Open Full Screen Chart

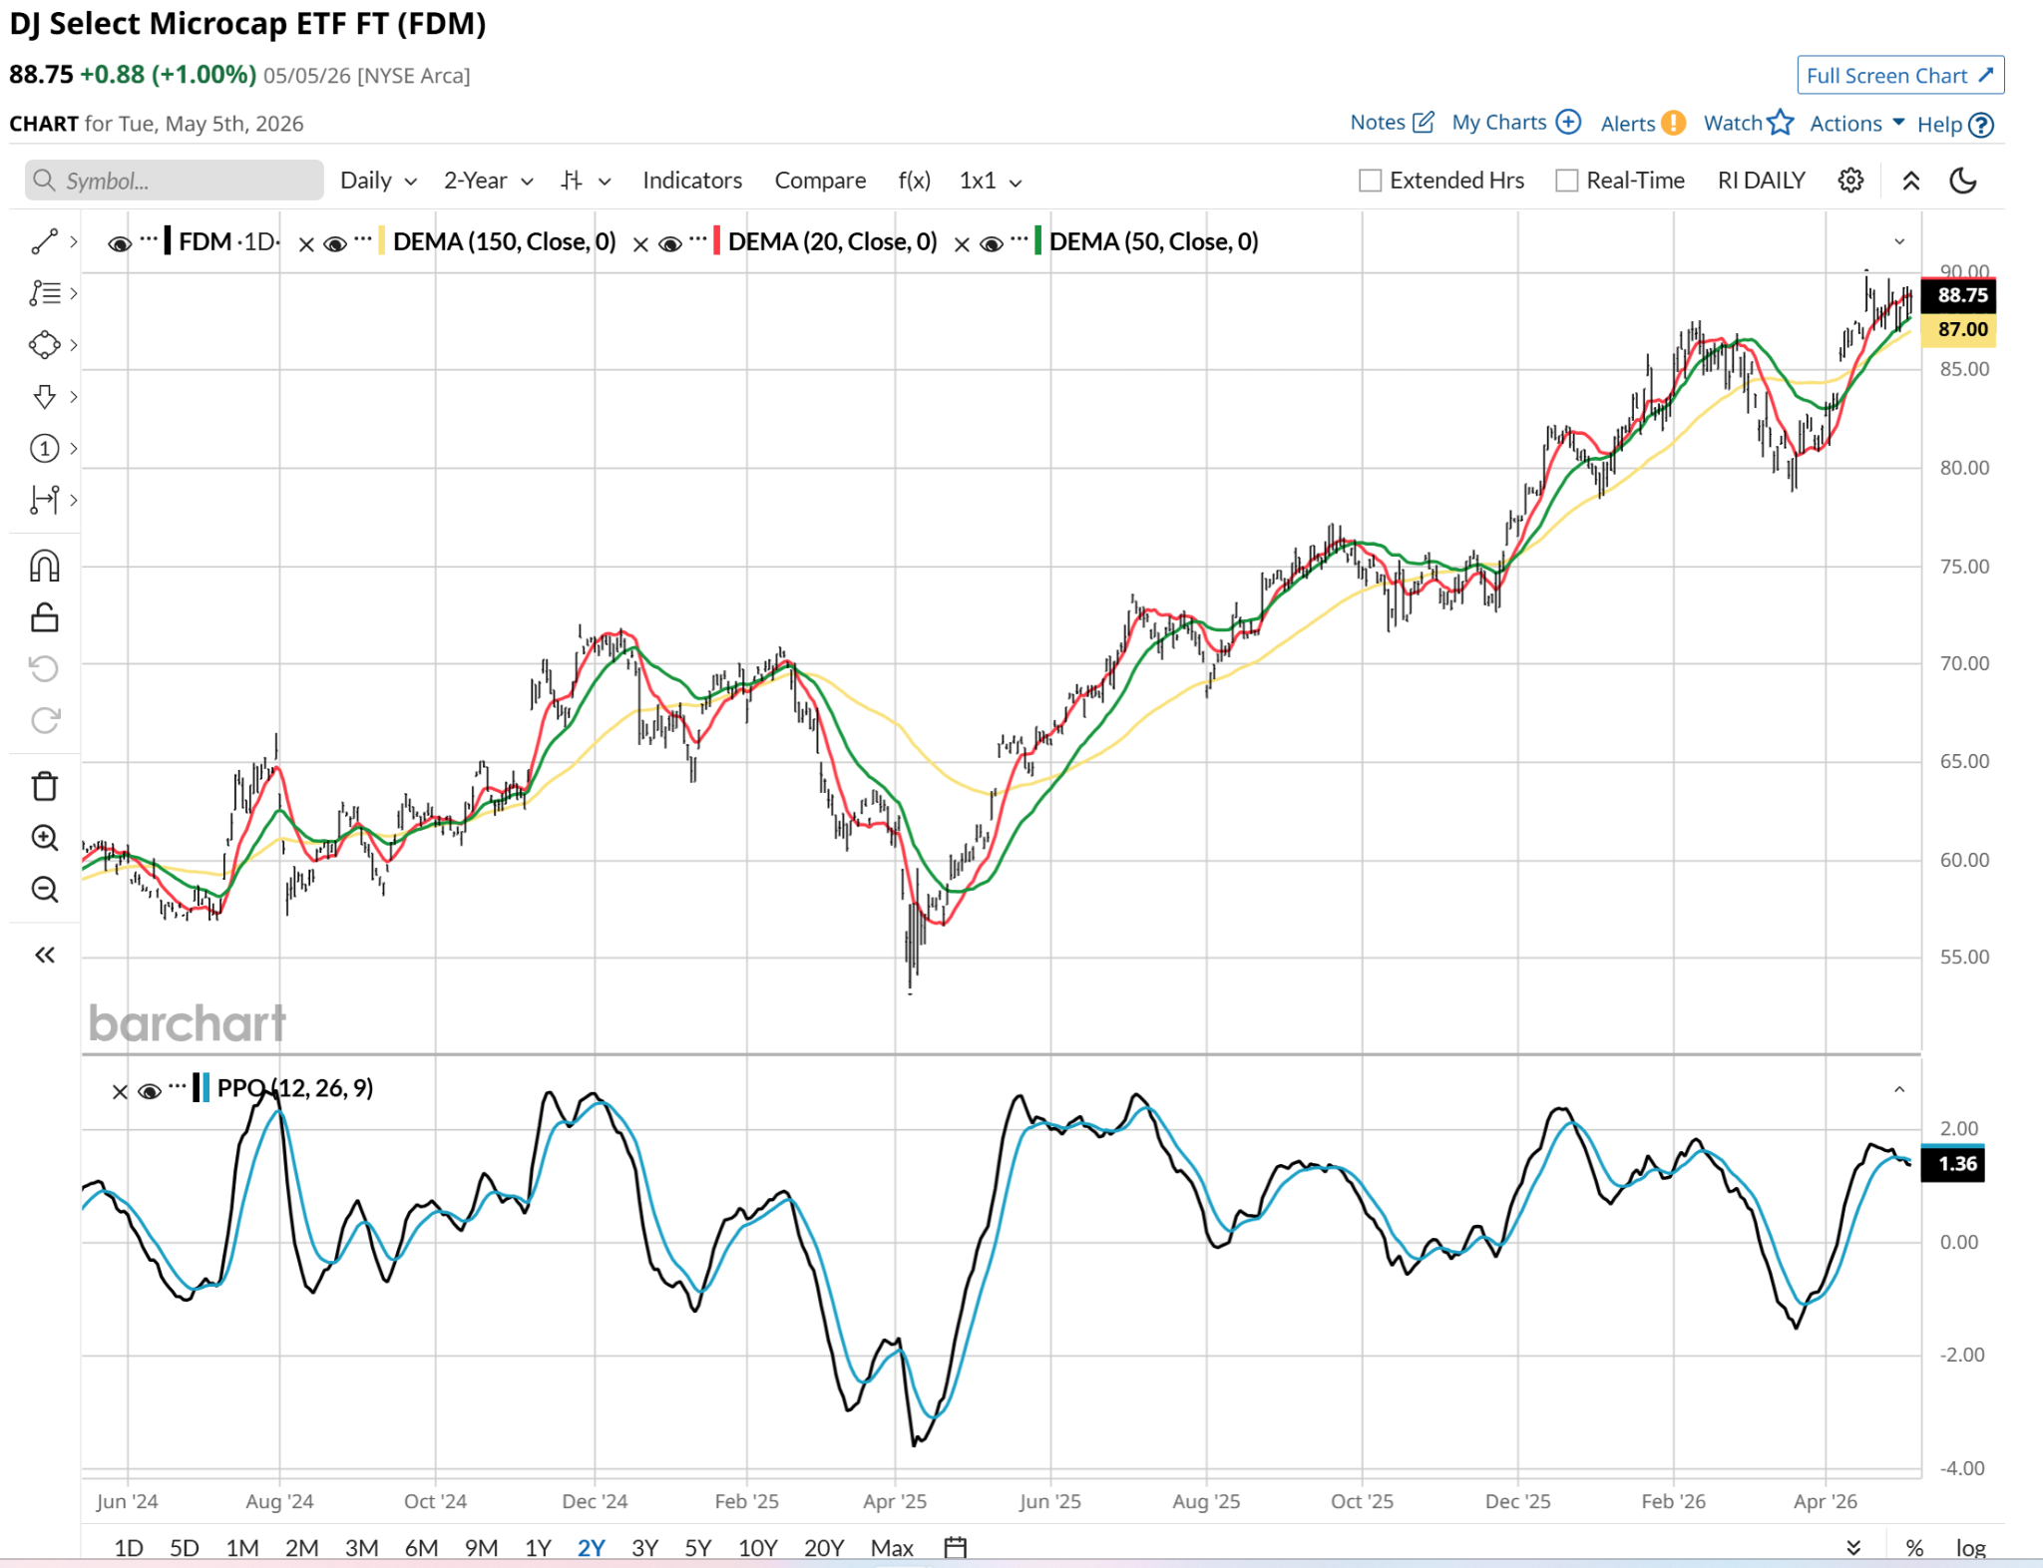(x=1899, y=76)
